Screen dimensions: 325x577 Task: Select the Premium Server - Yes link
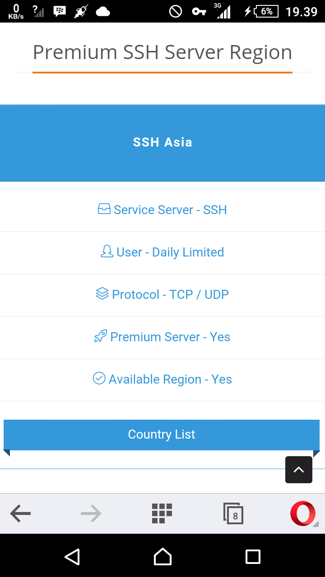pyautogui.click(x=170, y=337)
